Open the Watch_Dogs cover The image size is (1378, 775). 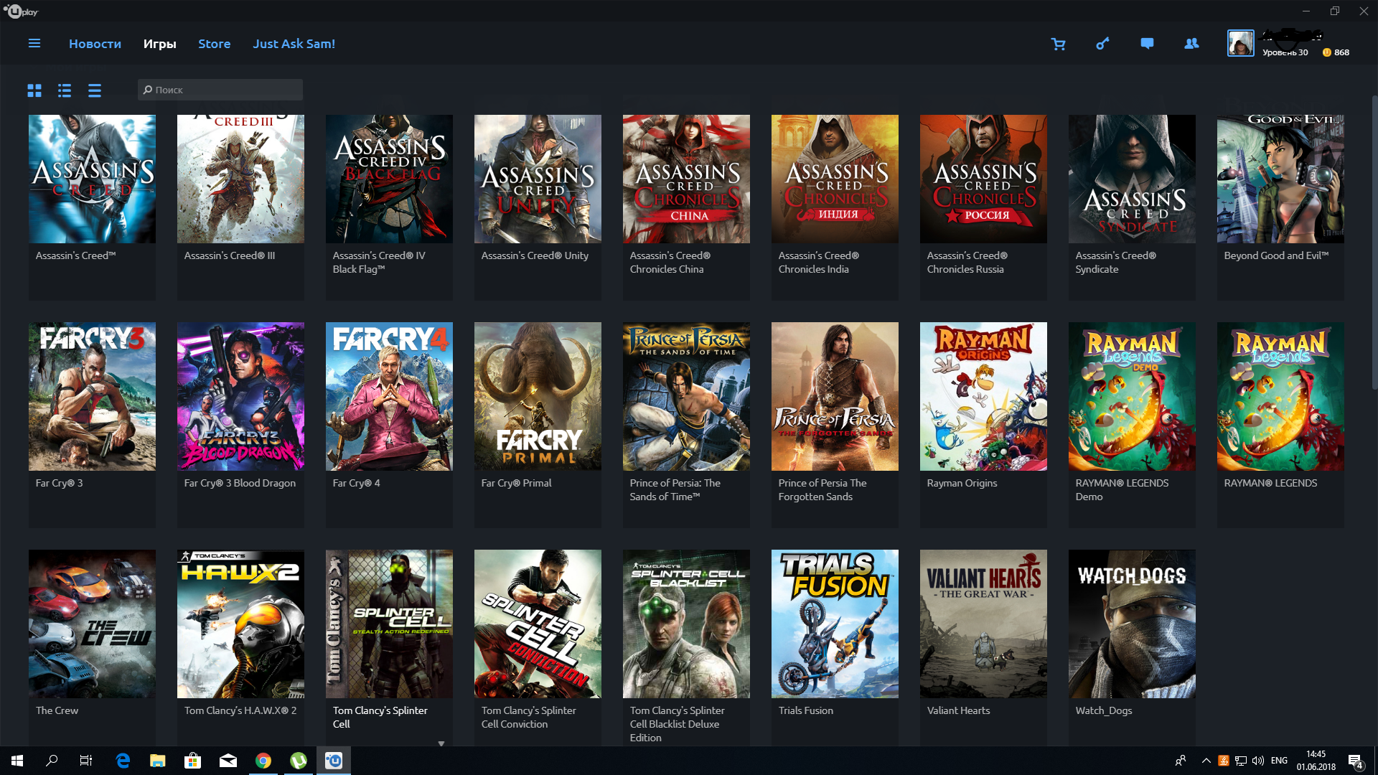[1132, 624]
